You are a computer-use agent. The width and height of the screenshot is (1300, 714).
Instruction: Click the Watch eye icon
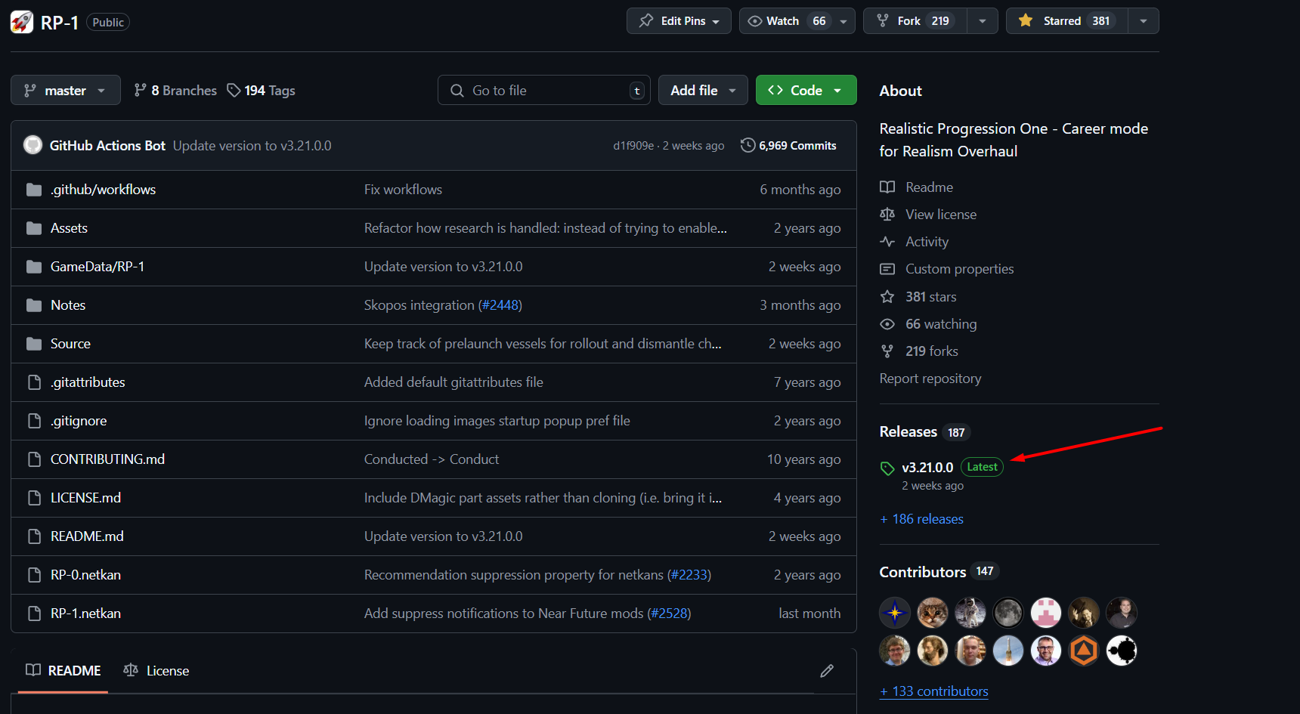point(754,21)
